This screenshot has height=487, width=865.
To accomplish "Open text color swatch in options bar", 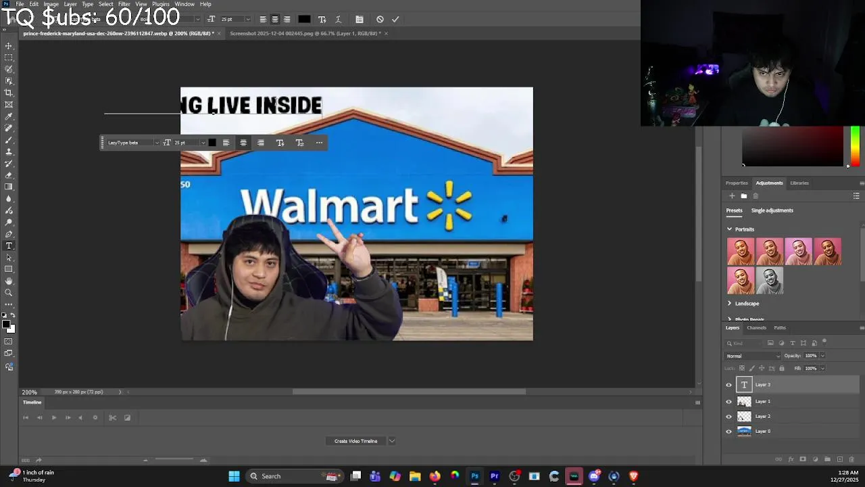I will [304, 20].
